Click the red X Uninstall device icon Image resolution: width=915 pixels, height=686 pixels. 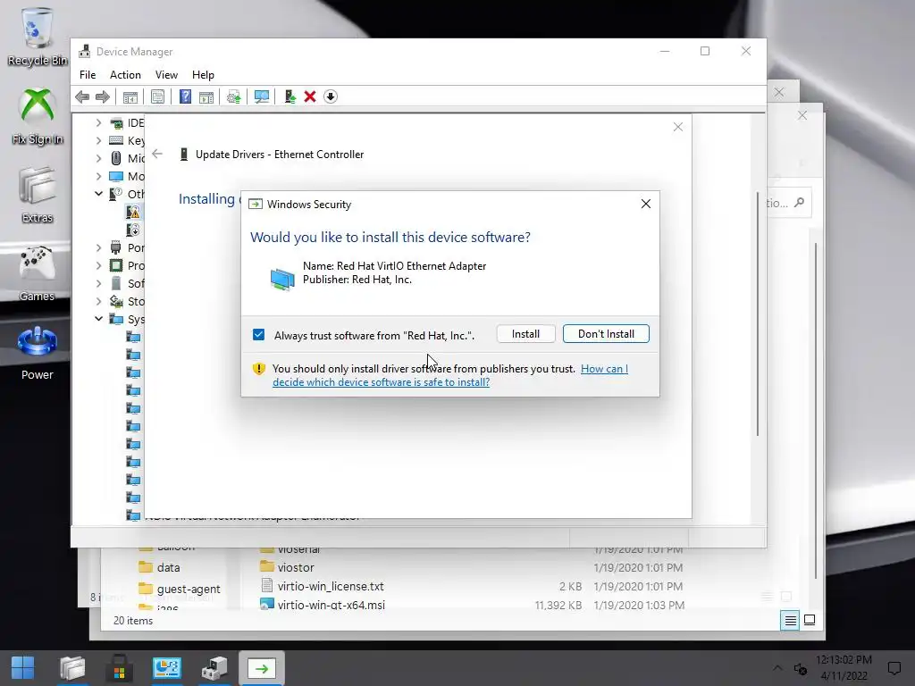point(310,96)
